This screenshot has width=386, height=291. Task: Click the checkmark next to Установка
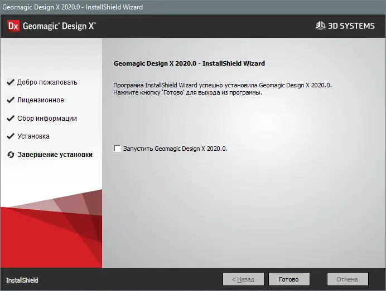click(11, 136)
